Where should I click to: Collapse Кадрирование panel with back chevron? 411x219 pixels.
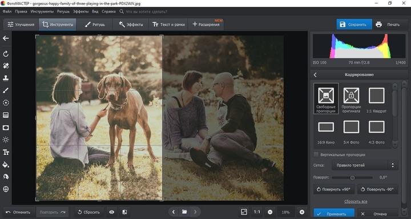315,75
